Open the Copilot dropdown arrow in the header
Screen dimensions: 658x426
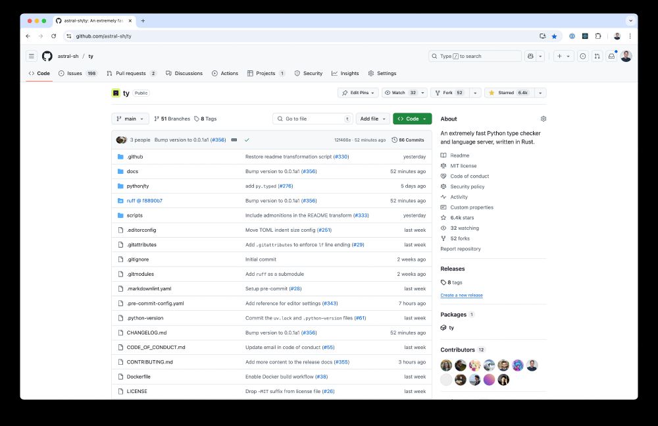point(540,56)
